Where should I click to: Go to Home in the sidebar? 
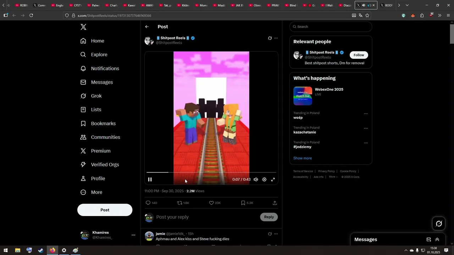pos(93,41)
